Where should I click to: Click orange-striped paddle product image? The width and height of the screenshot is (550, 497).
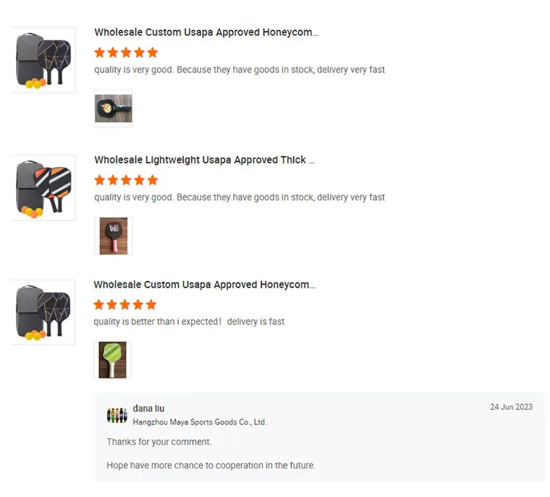(x=43, y=187)
